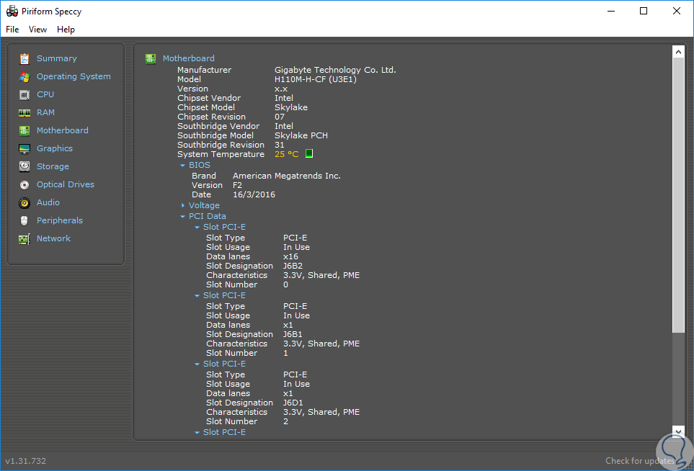Viewport: 694px width, 471px height.
Task: Click Check for updates link
Action: click(x=639, y=461)
